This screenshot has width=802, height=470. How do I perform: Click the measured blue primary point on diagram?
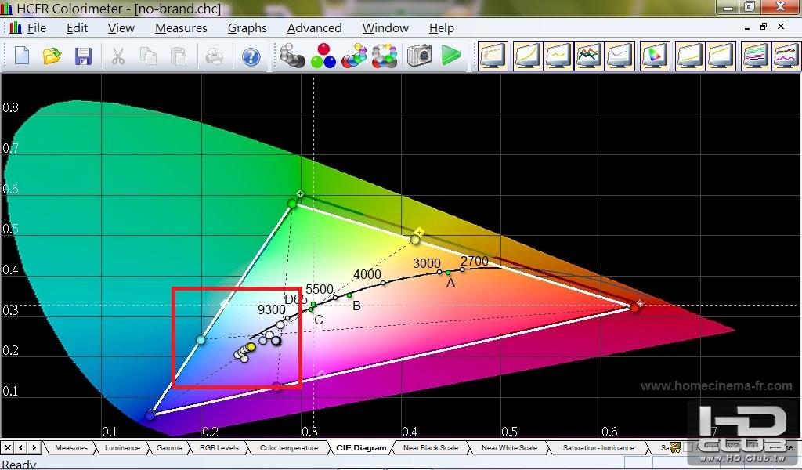150,415
